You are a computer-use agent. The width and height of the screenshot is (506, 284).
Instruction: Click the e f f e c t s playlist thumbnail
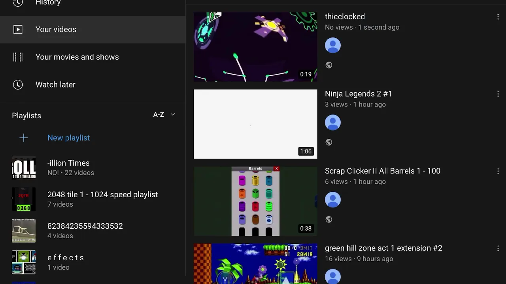point(24,262)
